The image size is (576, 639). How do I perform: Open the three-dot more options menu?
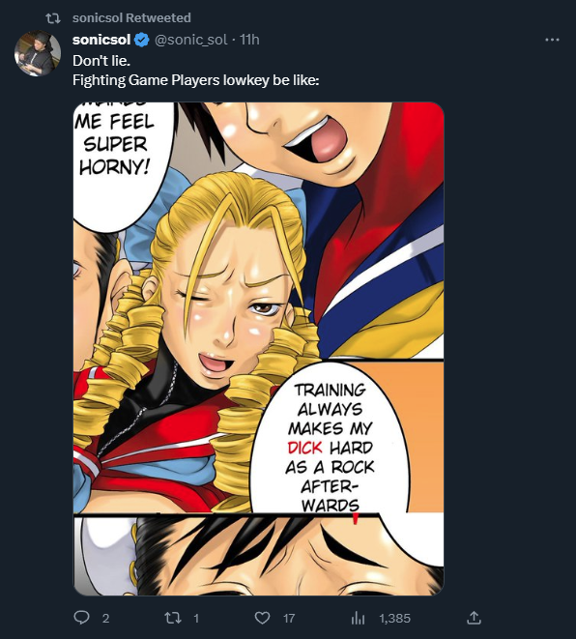552,40
